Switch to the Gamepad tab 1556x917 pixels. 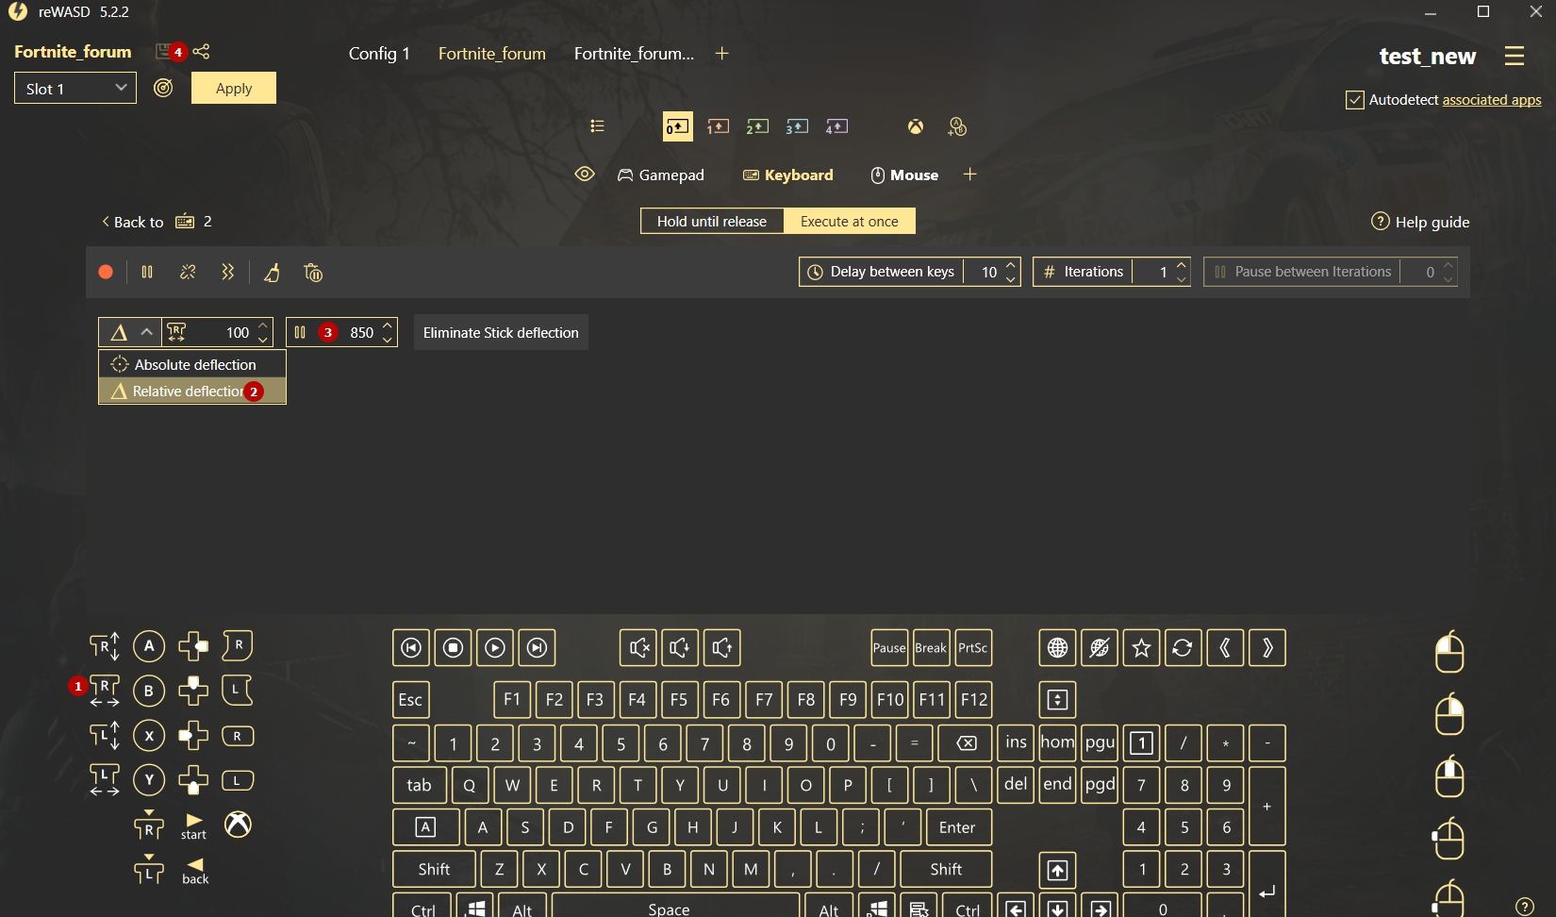[661, 175]
